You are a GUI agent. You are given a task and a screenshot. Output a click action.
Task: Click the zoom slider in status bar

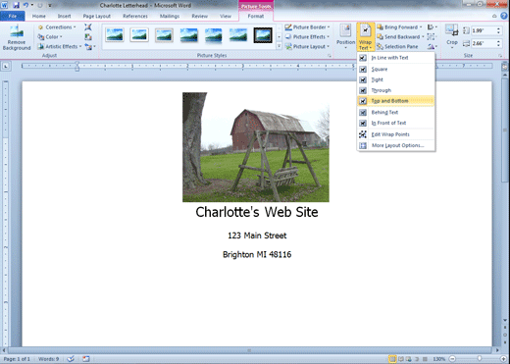point(479,359)
